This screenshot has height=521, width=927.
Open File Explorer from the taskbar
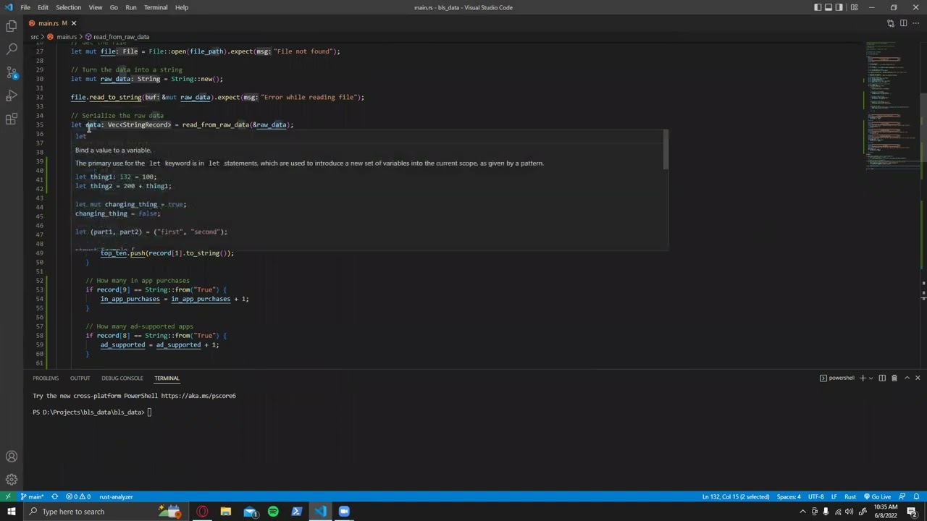226,512
